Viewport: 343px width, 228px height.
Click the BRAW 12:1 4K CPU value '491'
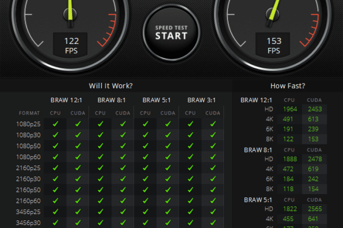pyautogui.click(x=288, y=119)
